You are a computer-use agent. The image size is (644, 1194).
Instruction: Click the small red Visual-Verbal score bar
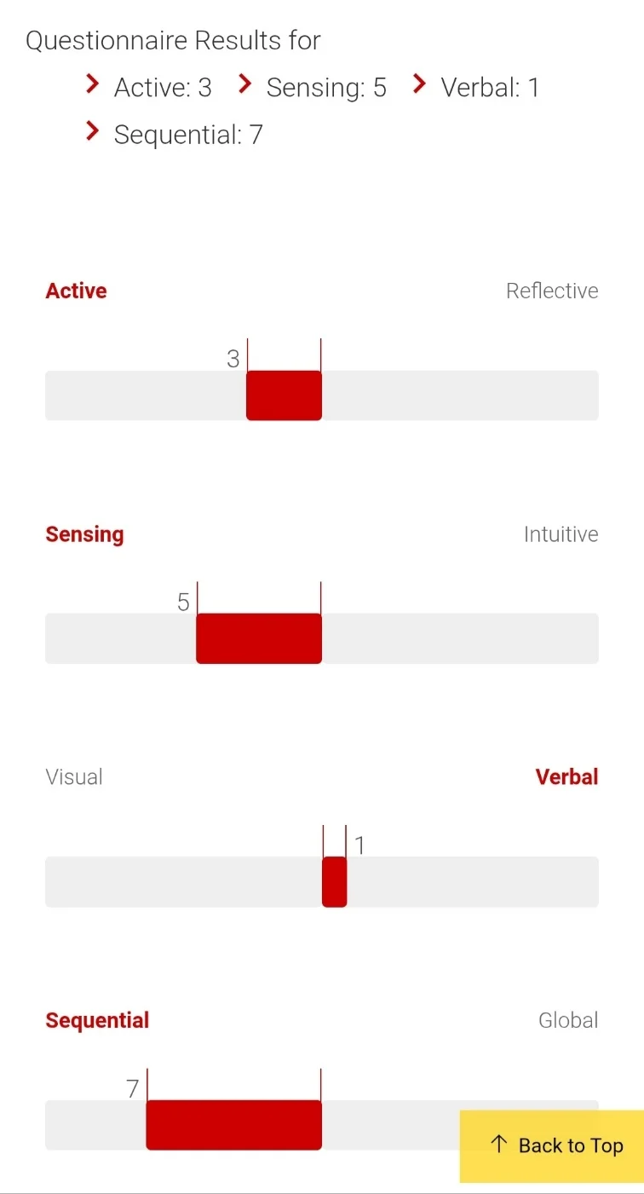335,881
